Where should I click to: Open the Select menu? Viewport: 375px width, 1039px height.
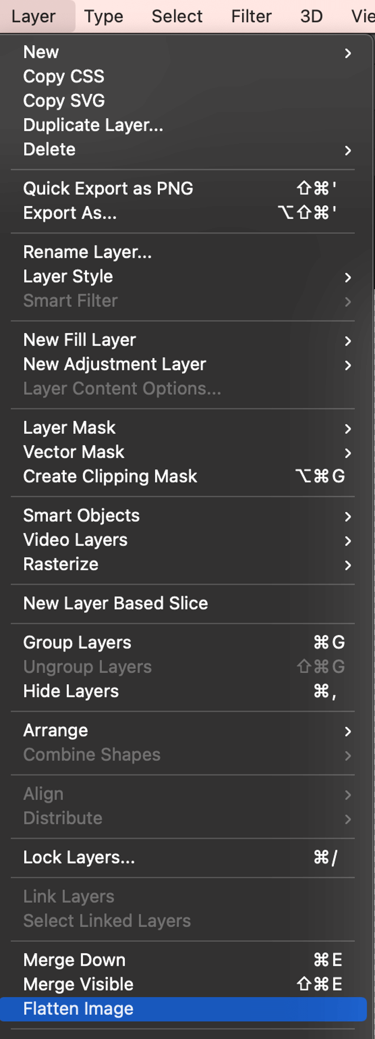177,15
